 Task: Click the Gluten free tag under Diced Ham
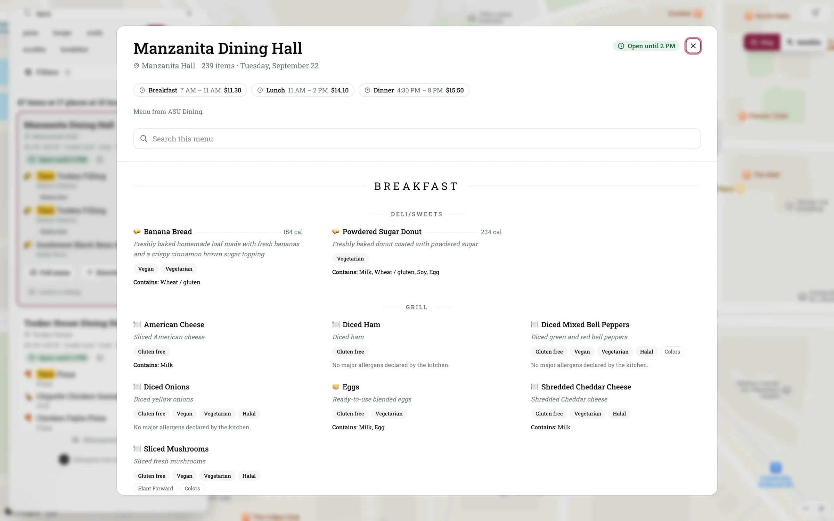[x=350, y=352]
